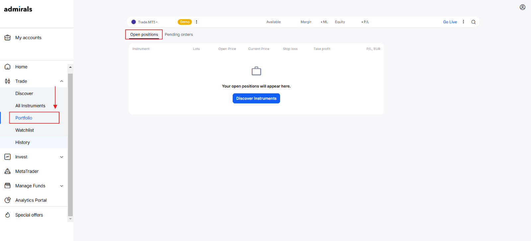The image size is (531, 241).
Task: Click the admirals logo
Action: click(18, 9)
